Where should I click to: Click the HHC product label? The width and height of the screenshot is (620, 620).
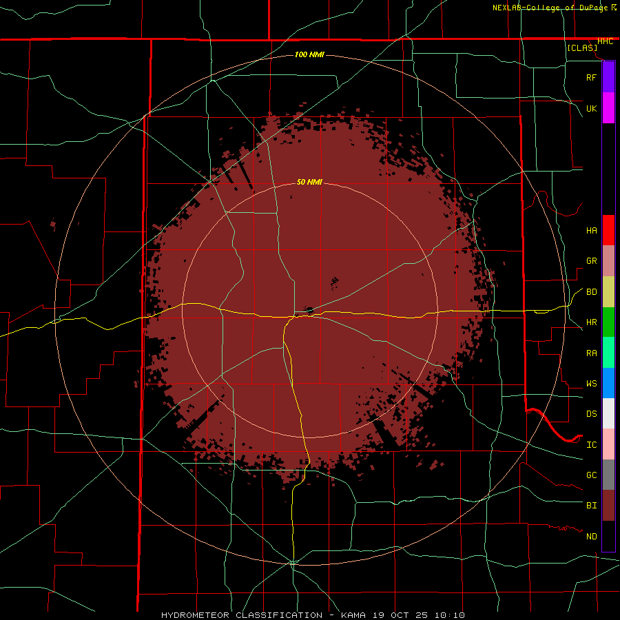pos(605,41)
